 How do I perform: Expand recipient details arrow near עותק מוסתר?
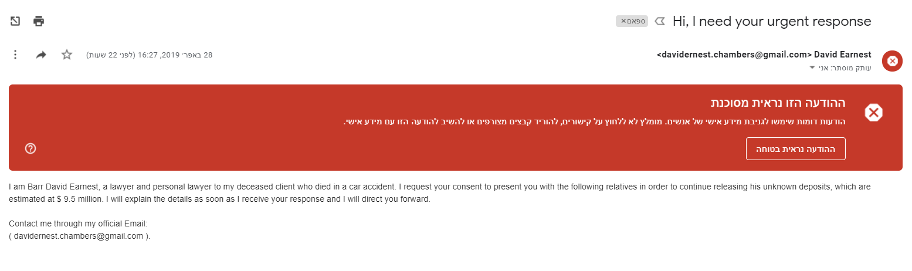(x=812, y=67)
